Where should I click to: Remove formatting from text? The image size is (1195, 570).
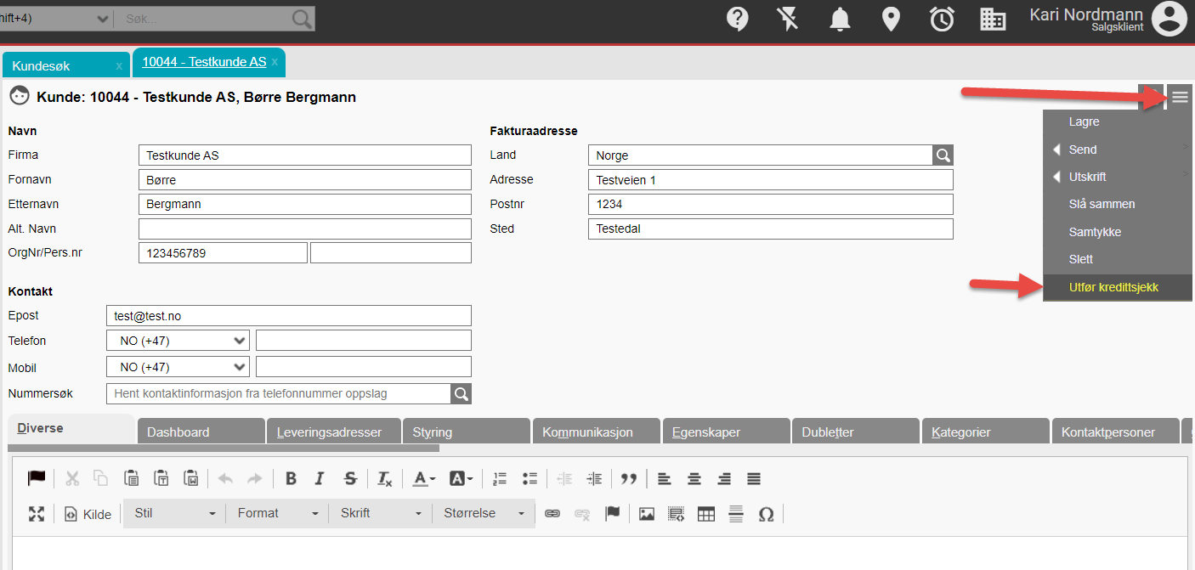tap(385, 478)
